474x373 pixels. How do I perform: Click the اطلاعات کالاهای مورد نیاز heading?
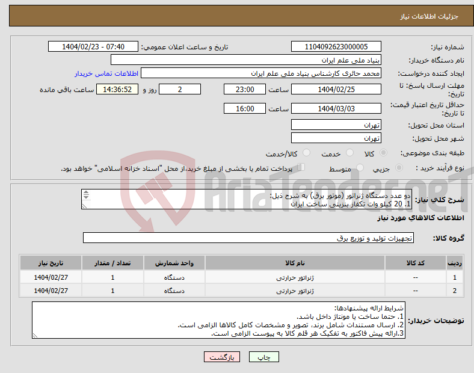tap(420, 218)
